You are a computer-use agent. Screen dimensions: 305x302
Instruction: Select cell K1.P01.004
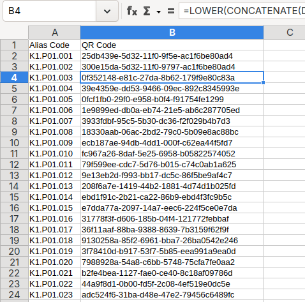tap(55, 89)
